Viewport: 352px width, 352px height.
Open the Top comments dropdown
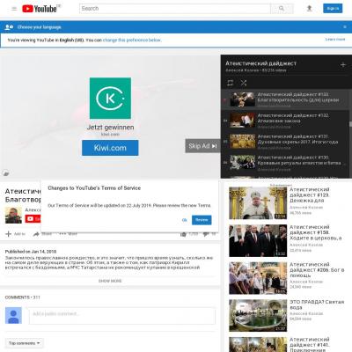(x=24, y=343)
